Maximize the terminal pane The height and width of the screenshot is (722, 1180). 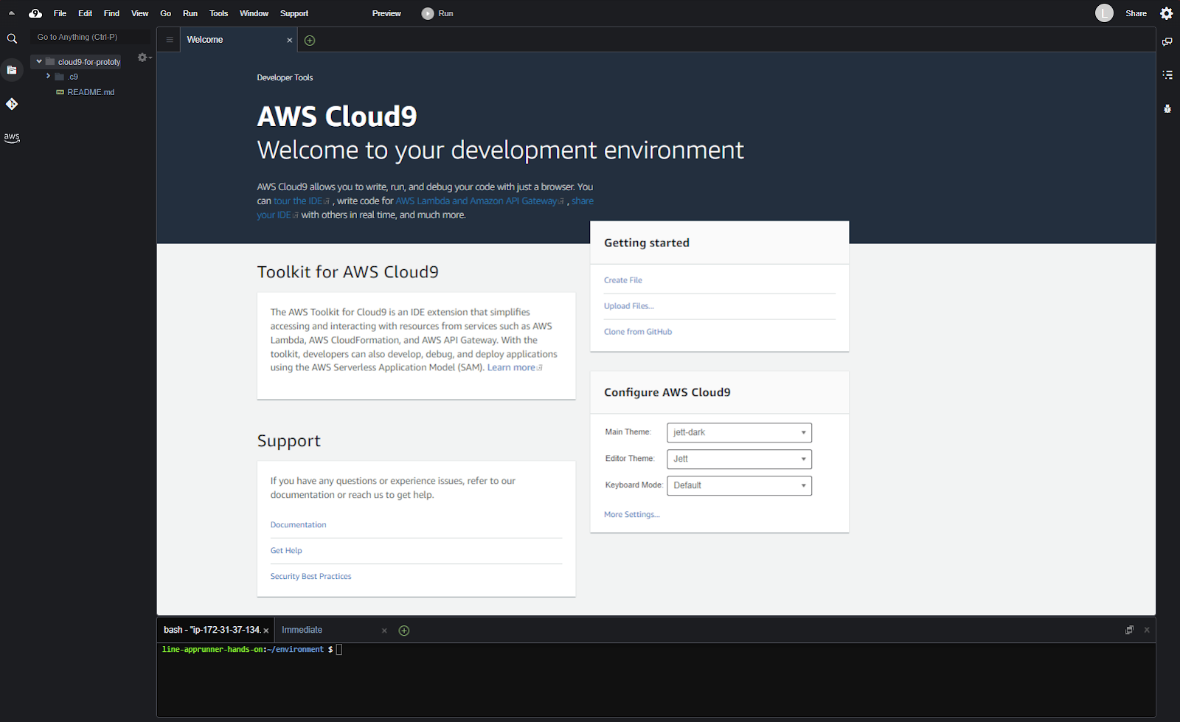[x=1129, y=629]
